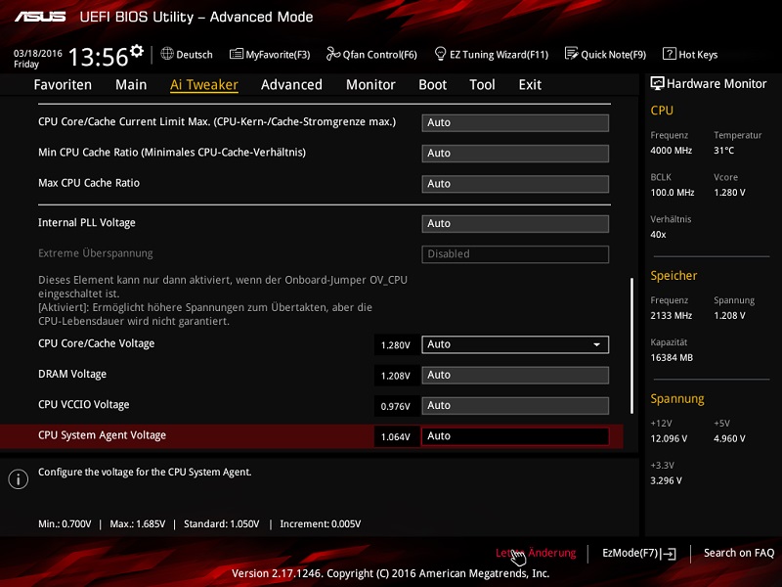This screenshot has height=587, width=782.
Task: Click the DRAM Voltage label
Action: tap(72, 374)
